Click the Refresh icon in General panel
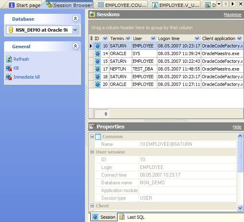The height and width of the screenshot is (222, 244). click(9, 59)
